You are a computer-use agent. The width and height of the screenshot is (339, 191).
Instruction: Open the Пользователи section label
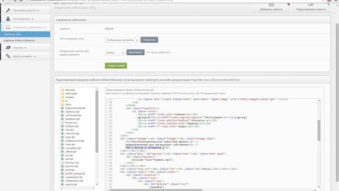(22, 19)
